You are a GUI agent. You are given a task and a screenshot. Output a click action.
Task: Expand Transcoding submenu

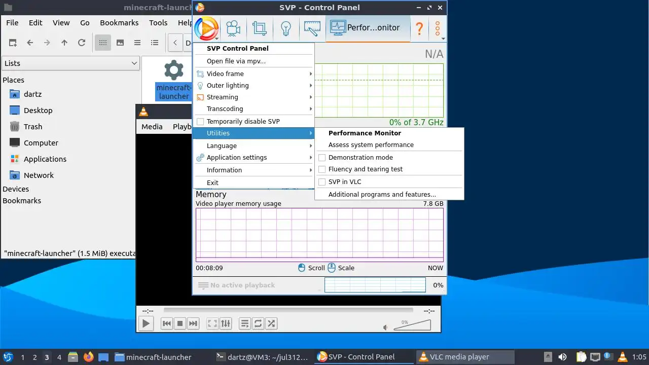coord(254,109)
